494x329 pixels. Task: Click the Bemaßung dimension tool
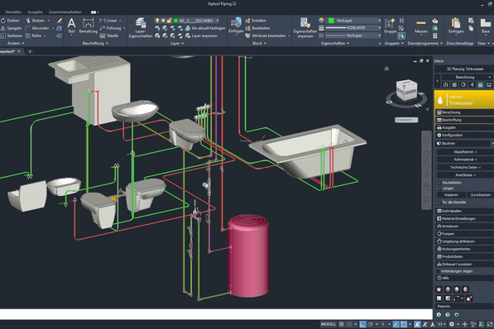pos(89,25)
